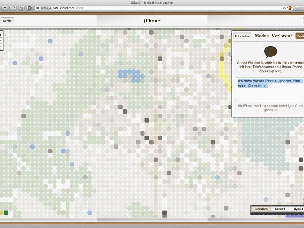Click the https lock badge
304x228 pixels.
(x=46, y=8)
